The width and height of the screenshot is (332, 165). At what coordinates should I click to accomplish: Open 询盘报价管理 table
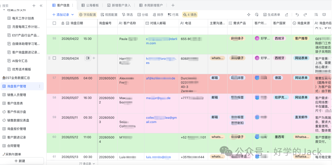coord(14,129)
